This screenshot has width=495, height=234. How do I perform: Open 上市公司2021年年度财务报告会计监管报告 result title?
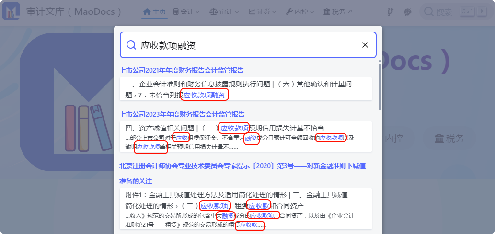click(182, 70)
